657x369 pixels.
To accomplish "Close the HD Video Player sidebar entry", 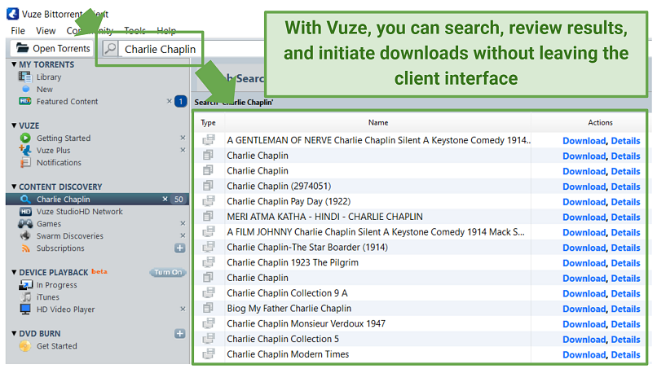I will pos(183,309).
